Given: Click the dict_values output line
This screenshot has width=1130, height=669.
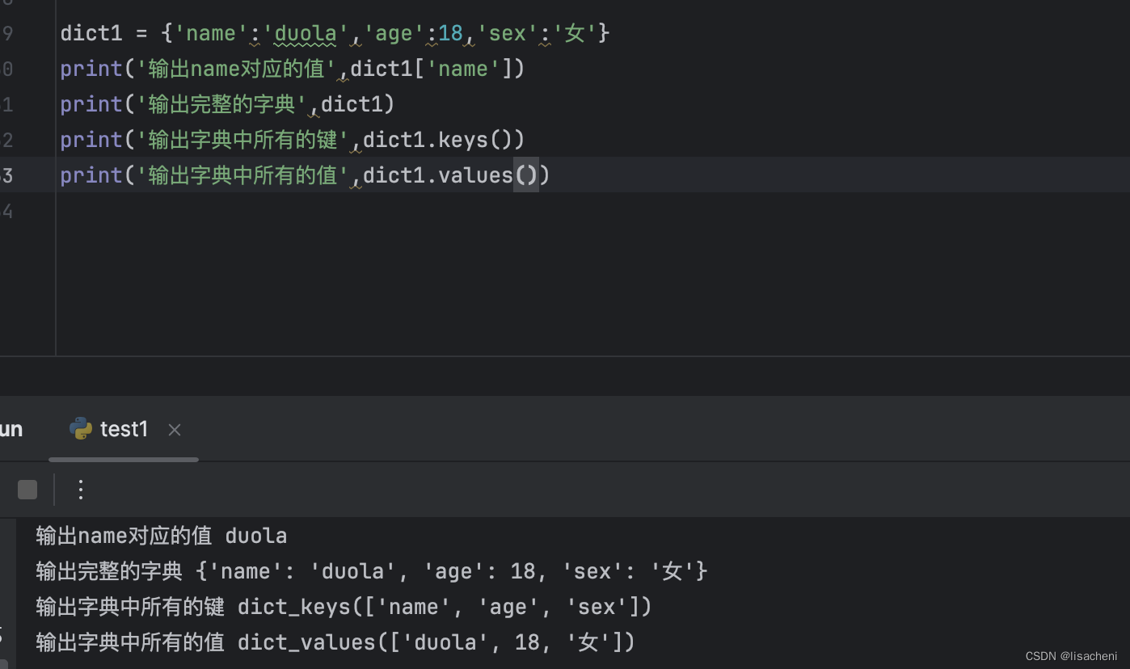Looking at the screenshot, I should click(x=335, y=642).
